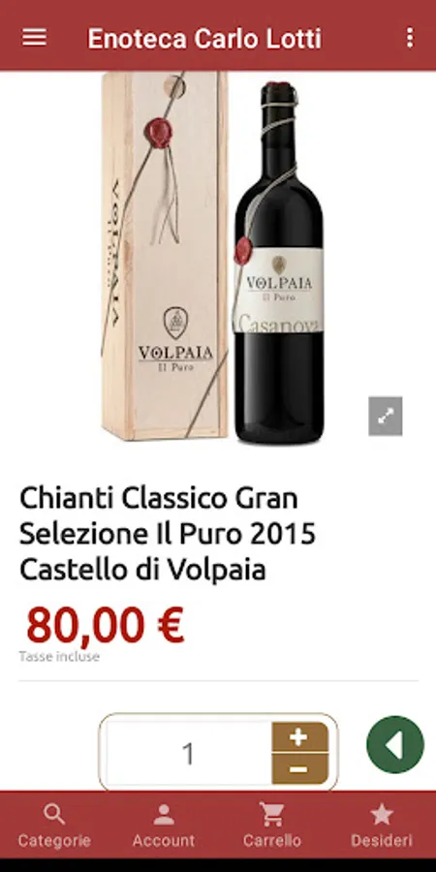Image resolution: width=436 pixels, height=872 pixels.
Task: Expand the product image to fullscreen
Action: click(x=386, y=416)
